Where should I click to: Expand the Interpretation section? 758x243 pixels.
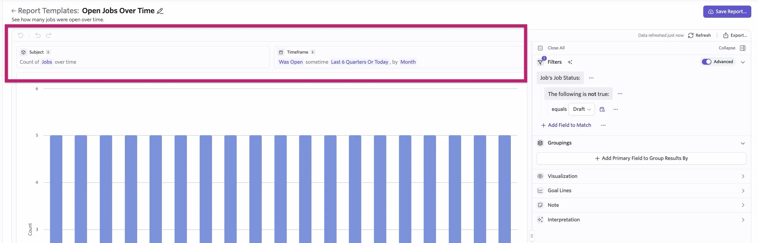coord(642,220)
